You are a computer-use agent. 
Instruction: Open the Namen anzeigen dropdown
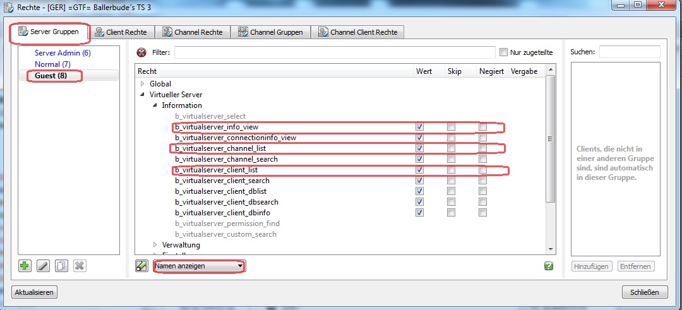199,266
